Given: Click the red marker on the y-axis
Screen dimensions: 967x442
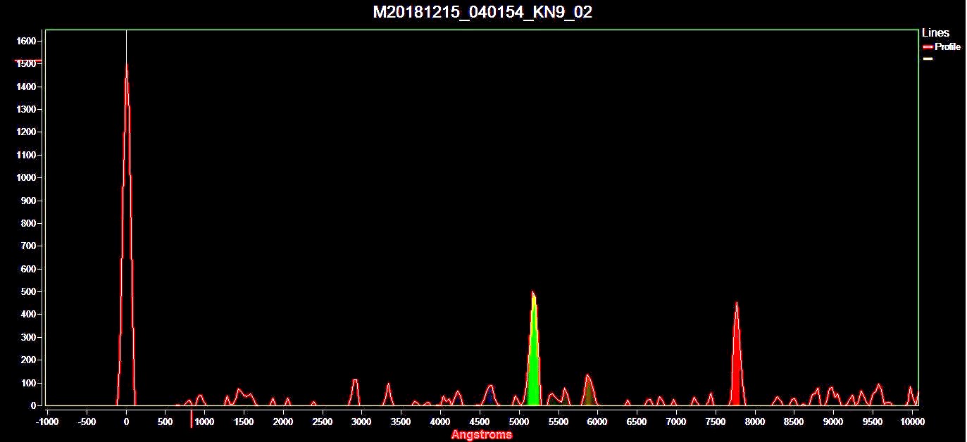Looking at the screenshot, I should click(x=28, y=62).
